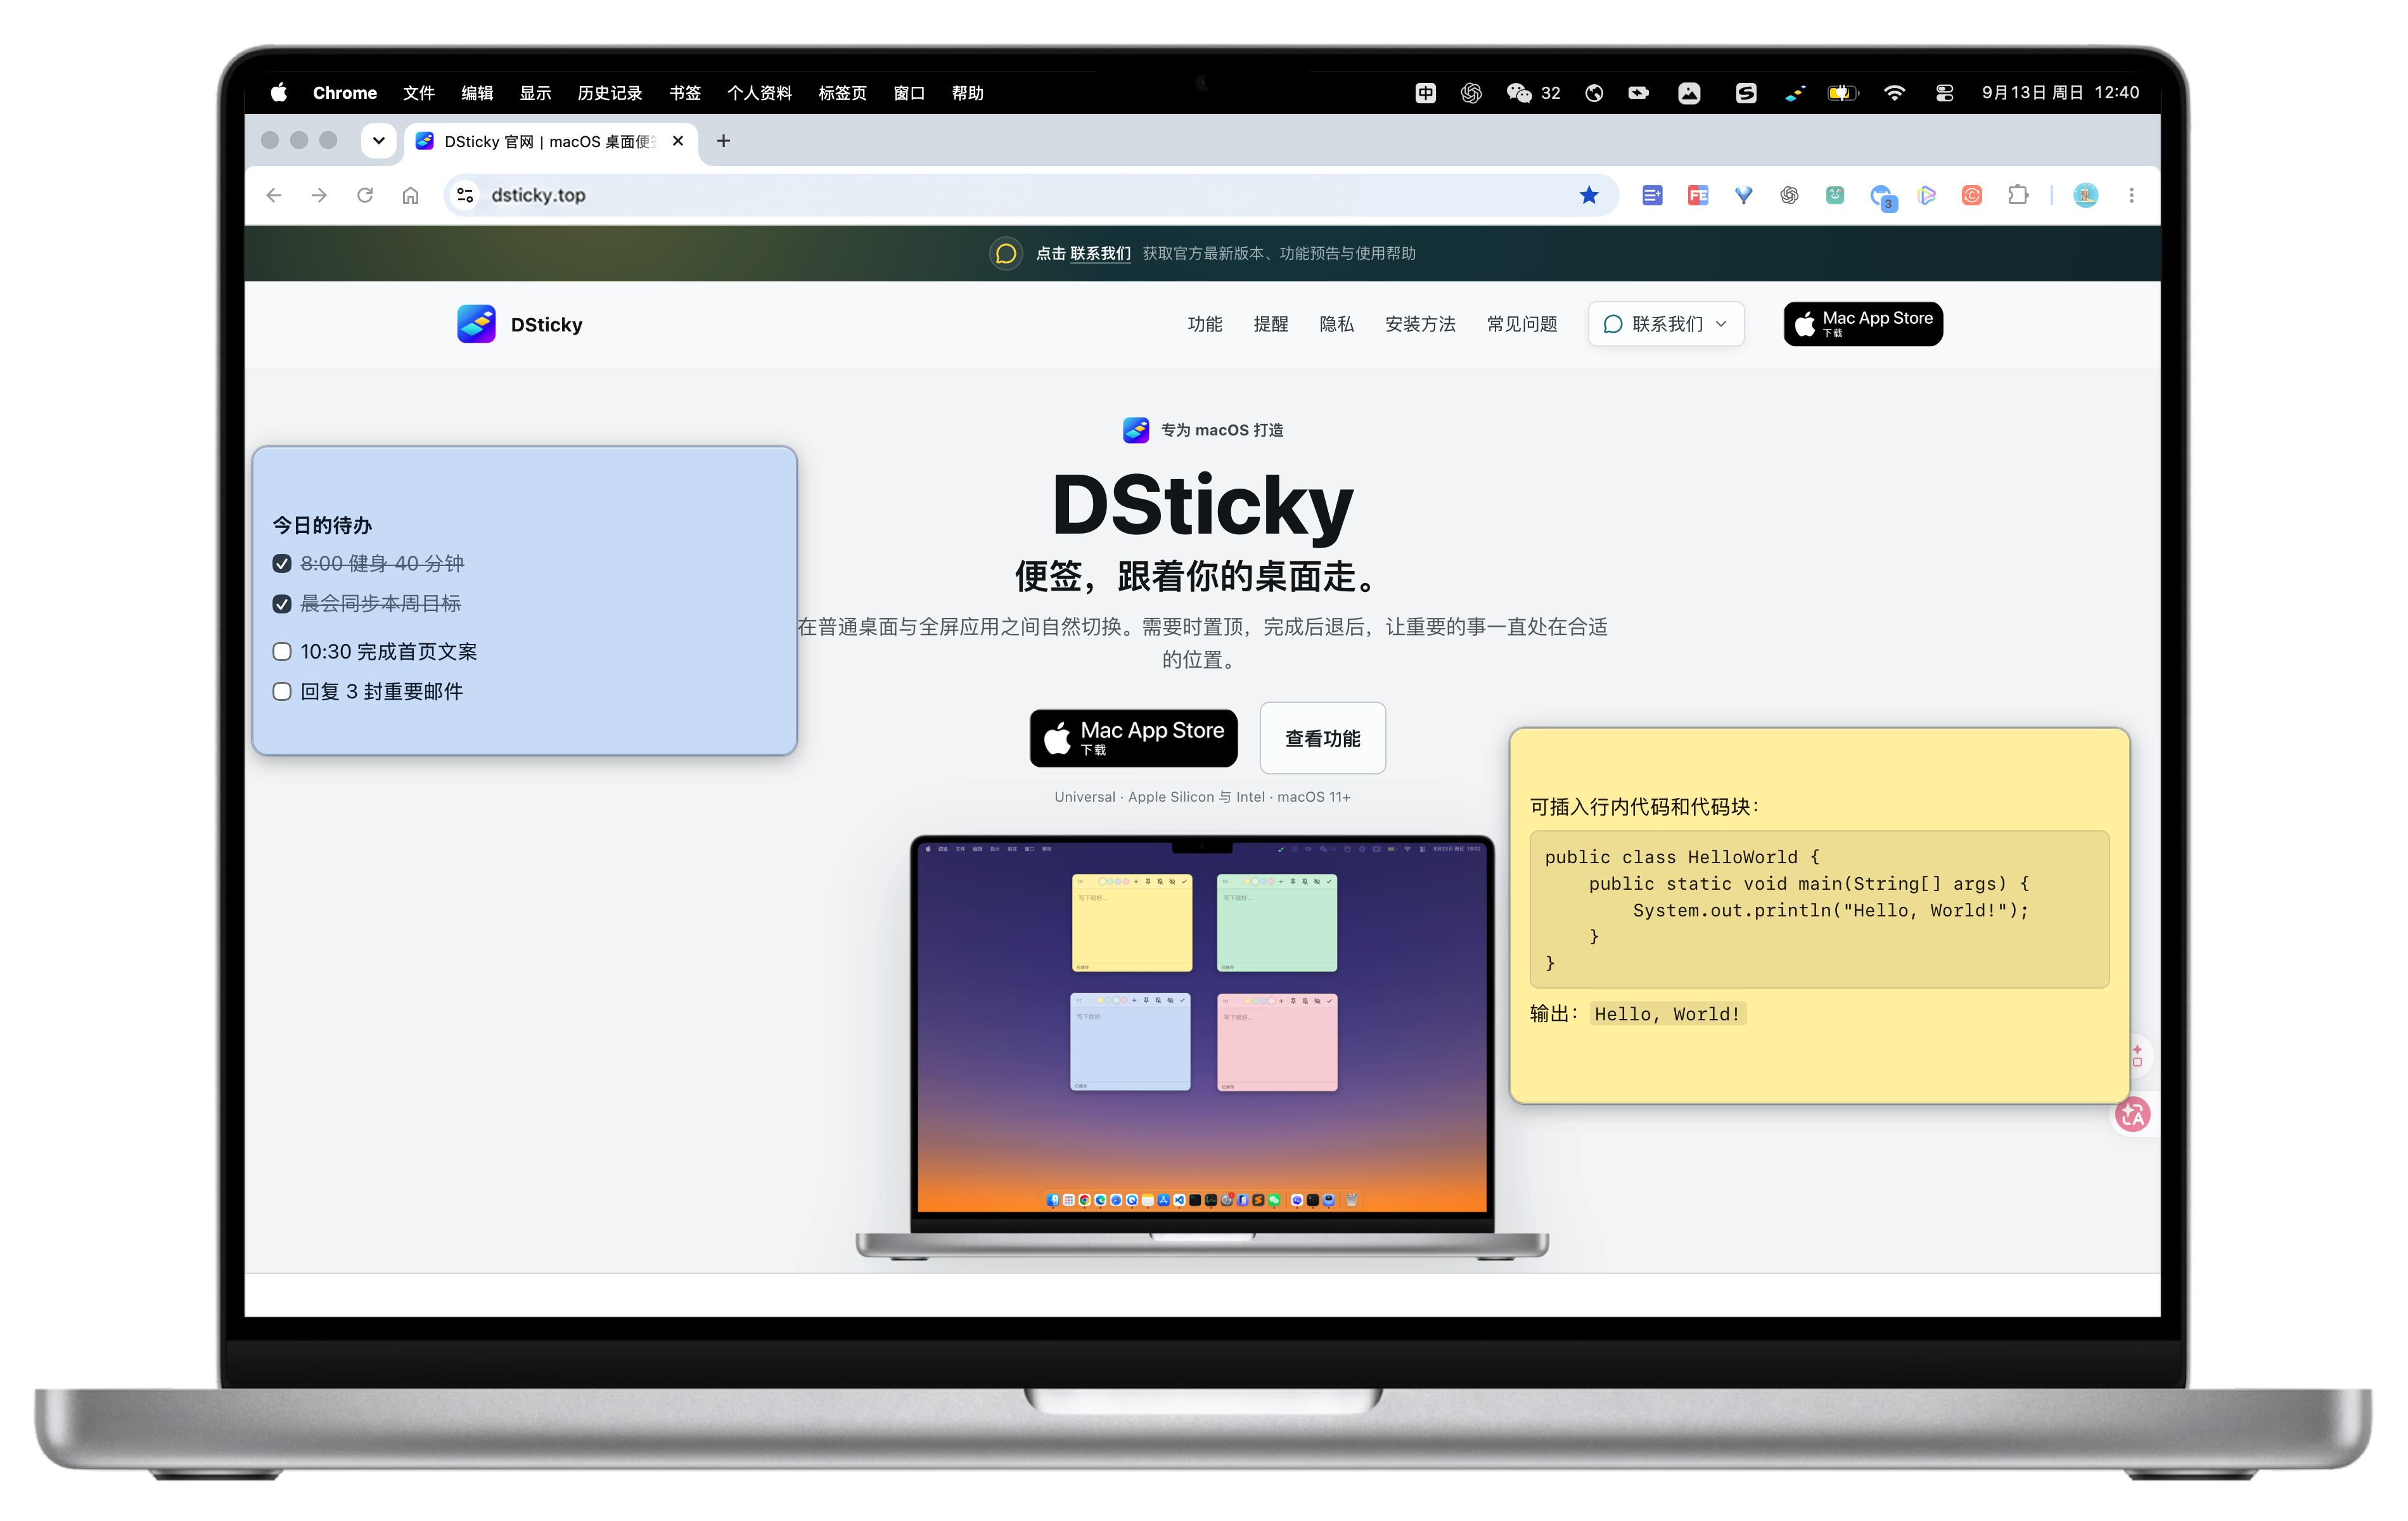Open the 帮助 menu
Screen dimensions: 2408x1521
click(968, 93)
